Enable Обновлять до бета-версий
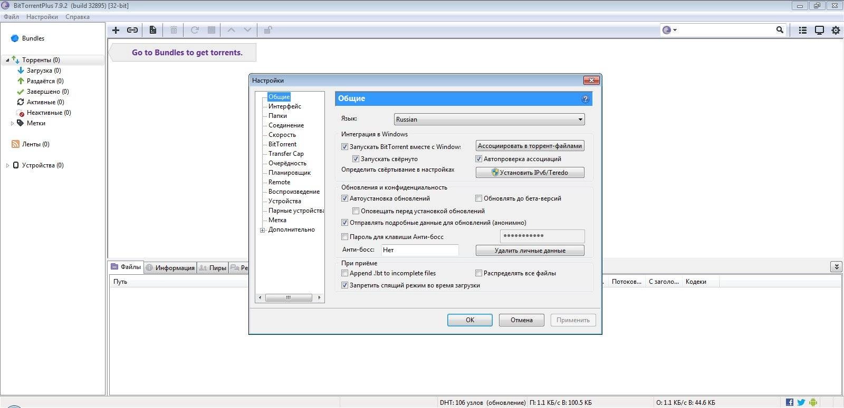844x408 pixels. click(x=479, y=198)
